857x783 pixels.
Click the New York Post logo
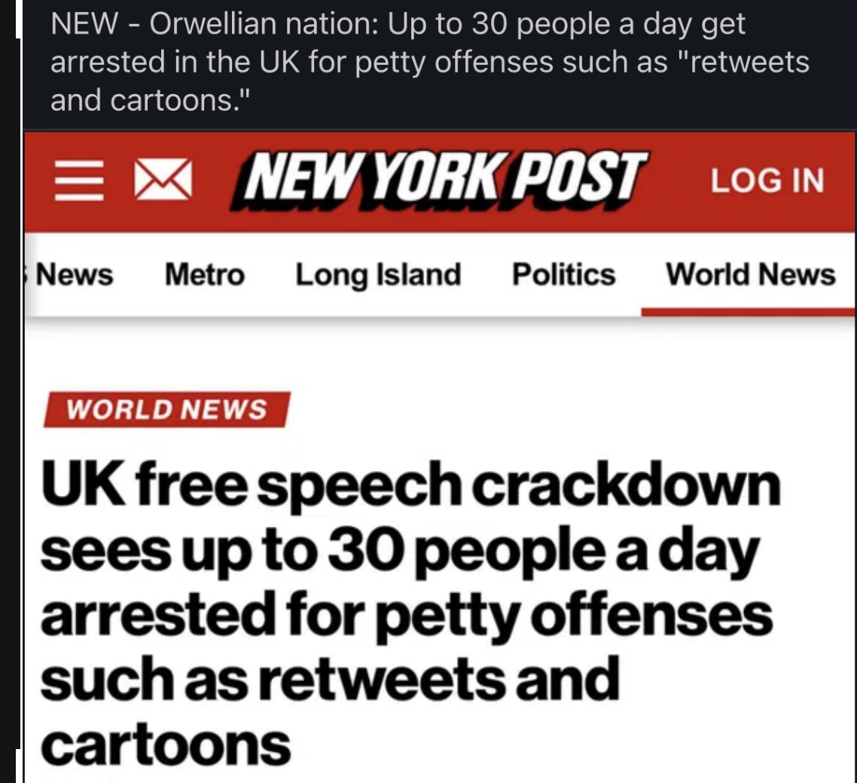pyautogui.click(x=443, y=179)
